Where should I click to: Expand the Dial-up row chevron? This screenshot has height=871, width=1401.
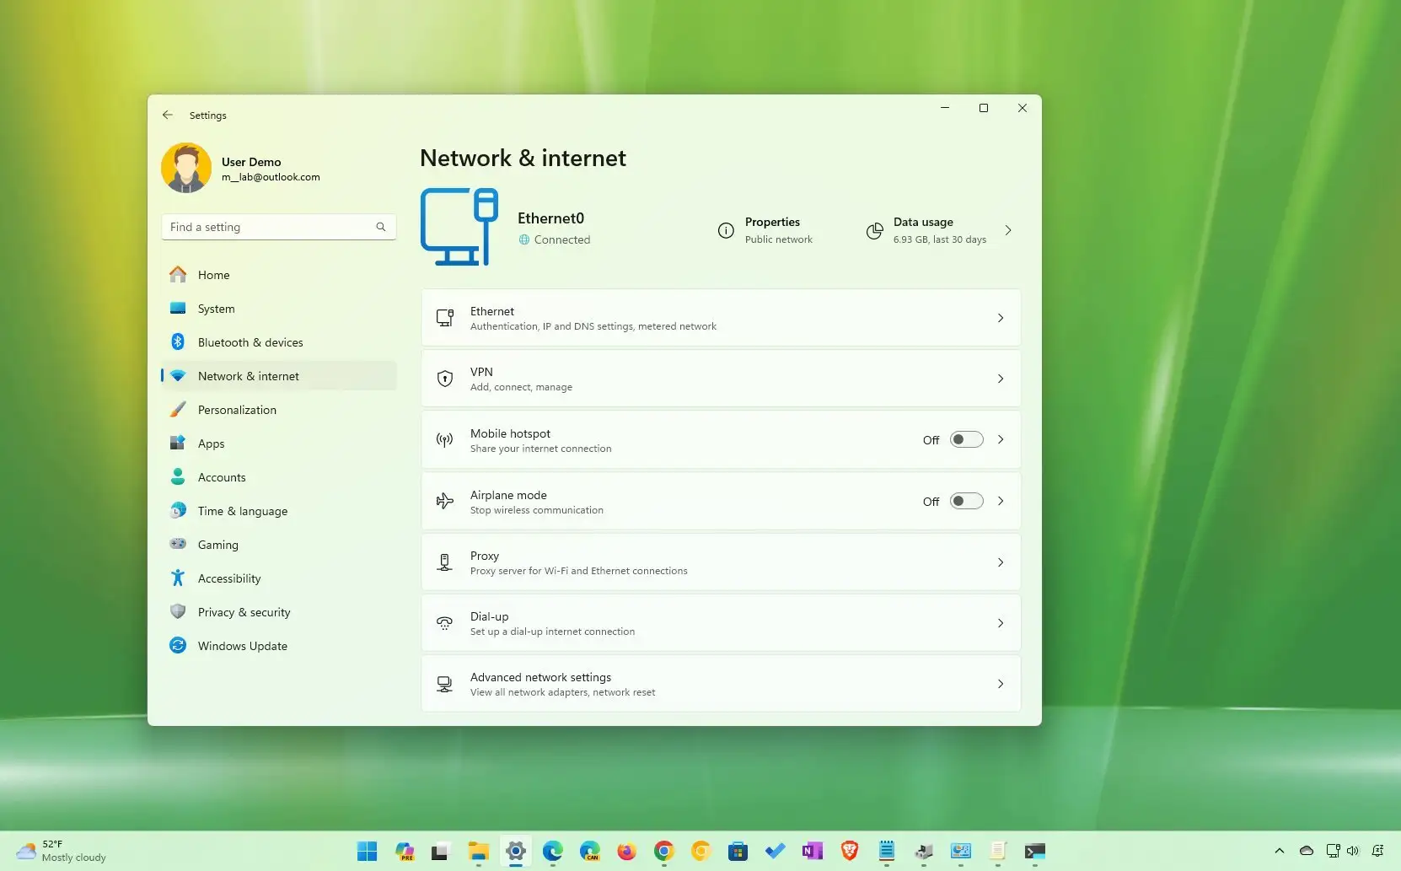pyautogui.click(x=1001, y=623)
